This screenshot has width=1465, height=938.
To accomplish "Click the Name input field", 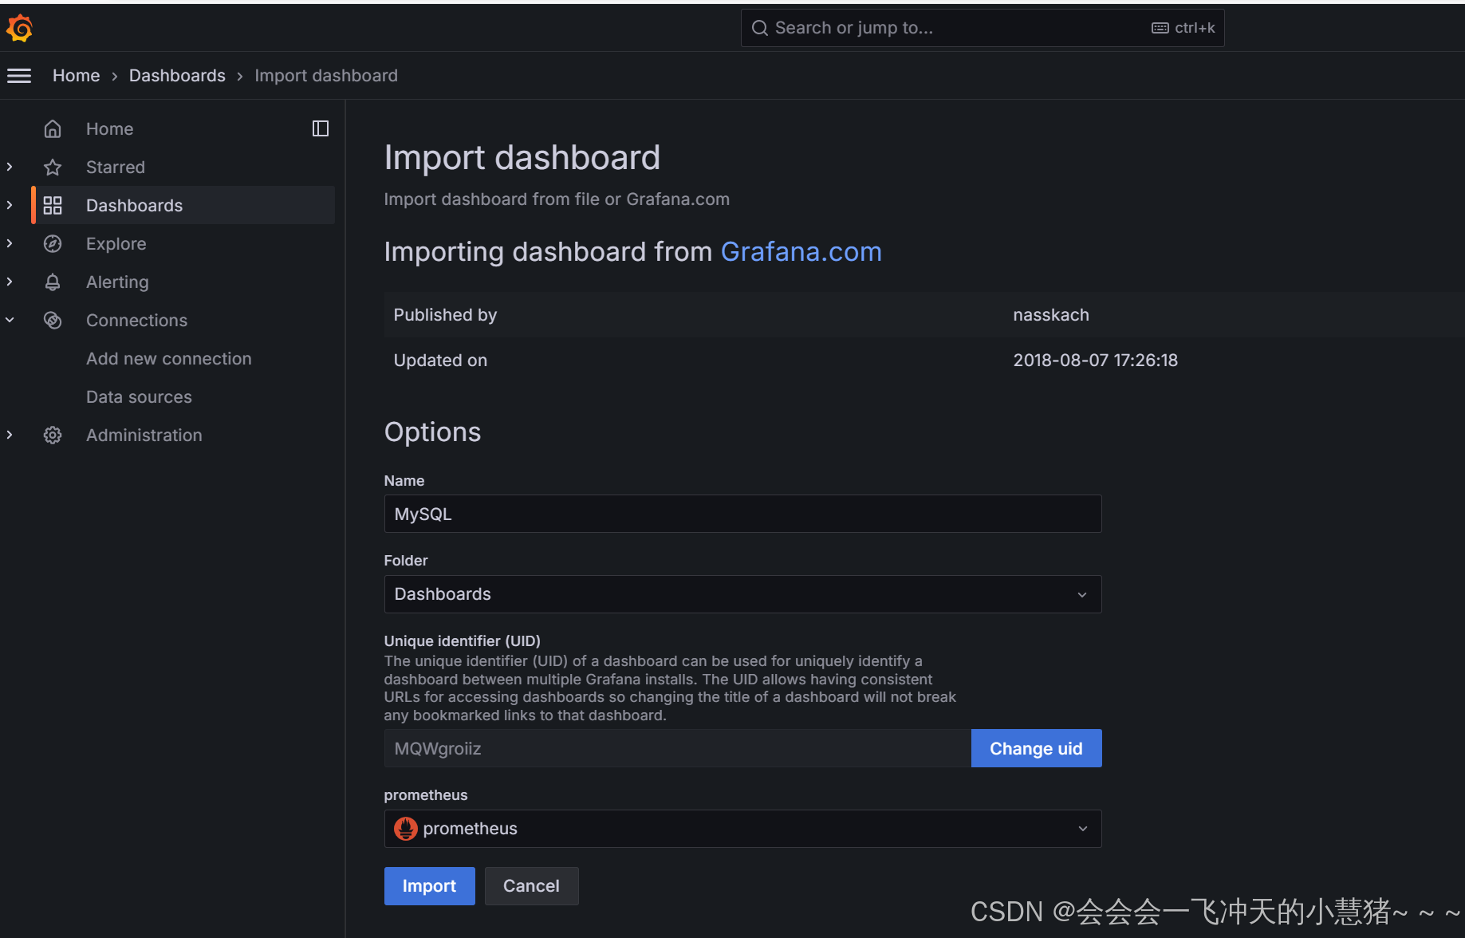I will [x=742, y=514].
